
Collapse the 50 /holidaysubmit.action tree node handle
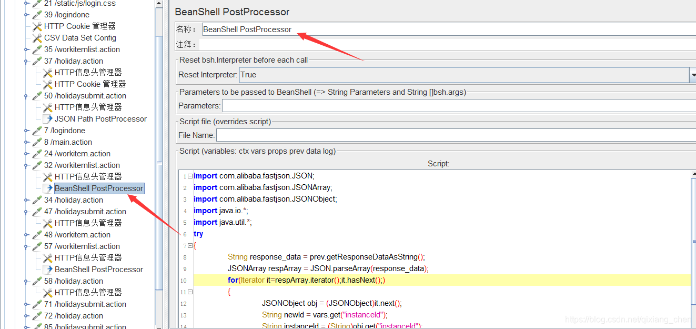[26, 96]
